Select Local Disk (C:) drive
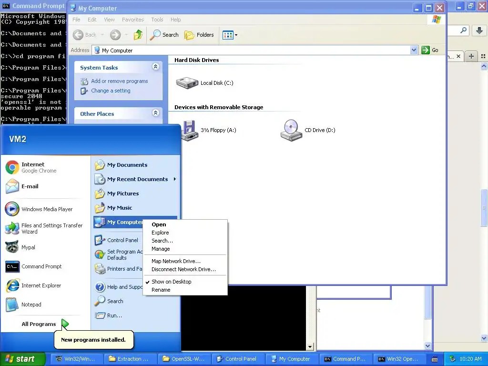Viewport: 488px width, 366px height. click(x=205, y=83)
